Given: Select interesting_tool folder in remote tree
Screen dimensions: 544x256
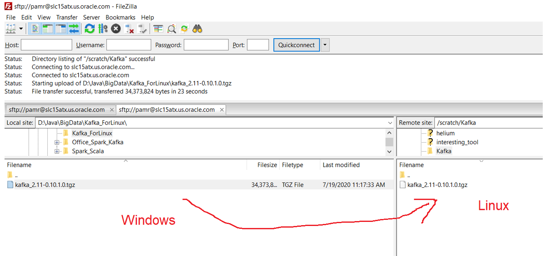Looking at the screenshot, I should pos(457,142).
